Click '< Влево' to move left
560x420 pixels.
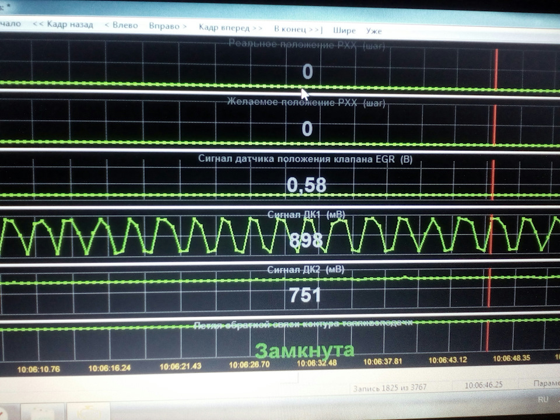tap(121, 25)
